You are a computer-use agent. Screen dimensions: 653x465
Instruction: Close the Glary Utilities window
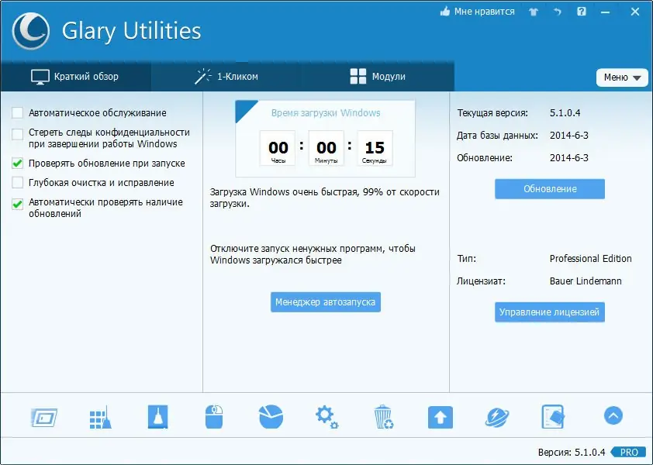(x=635, y=12)
